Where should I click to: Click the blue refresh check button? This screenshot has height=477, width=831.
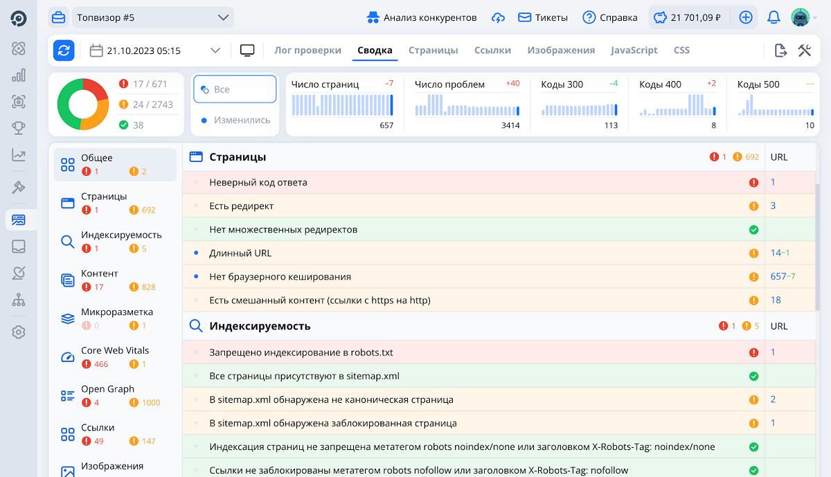pyautogui.click(x=64, y=51)
